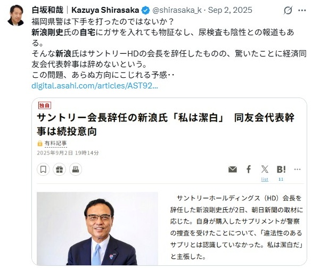Share the article via the mail icon
The height and width of the screenshot is (268, 312).
click(x=233, y=169)
